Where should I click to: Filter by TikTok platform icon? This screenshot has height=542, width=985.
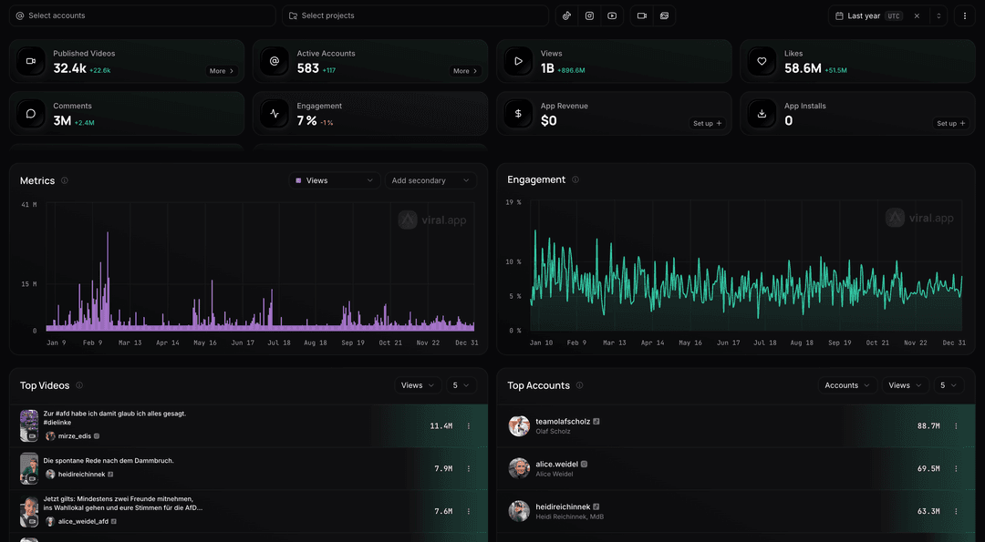(566, 15)
